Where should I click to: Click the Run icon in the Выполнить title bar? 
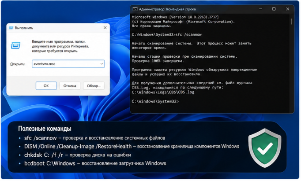[x=11, y=28]
